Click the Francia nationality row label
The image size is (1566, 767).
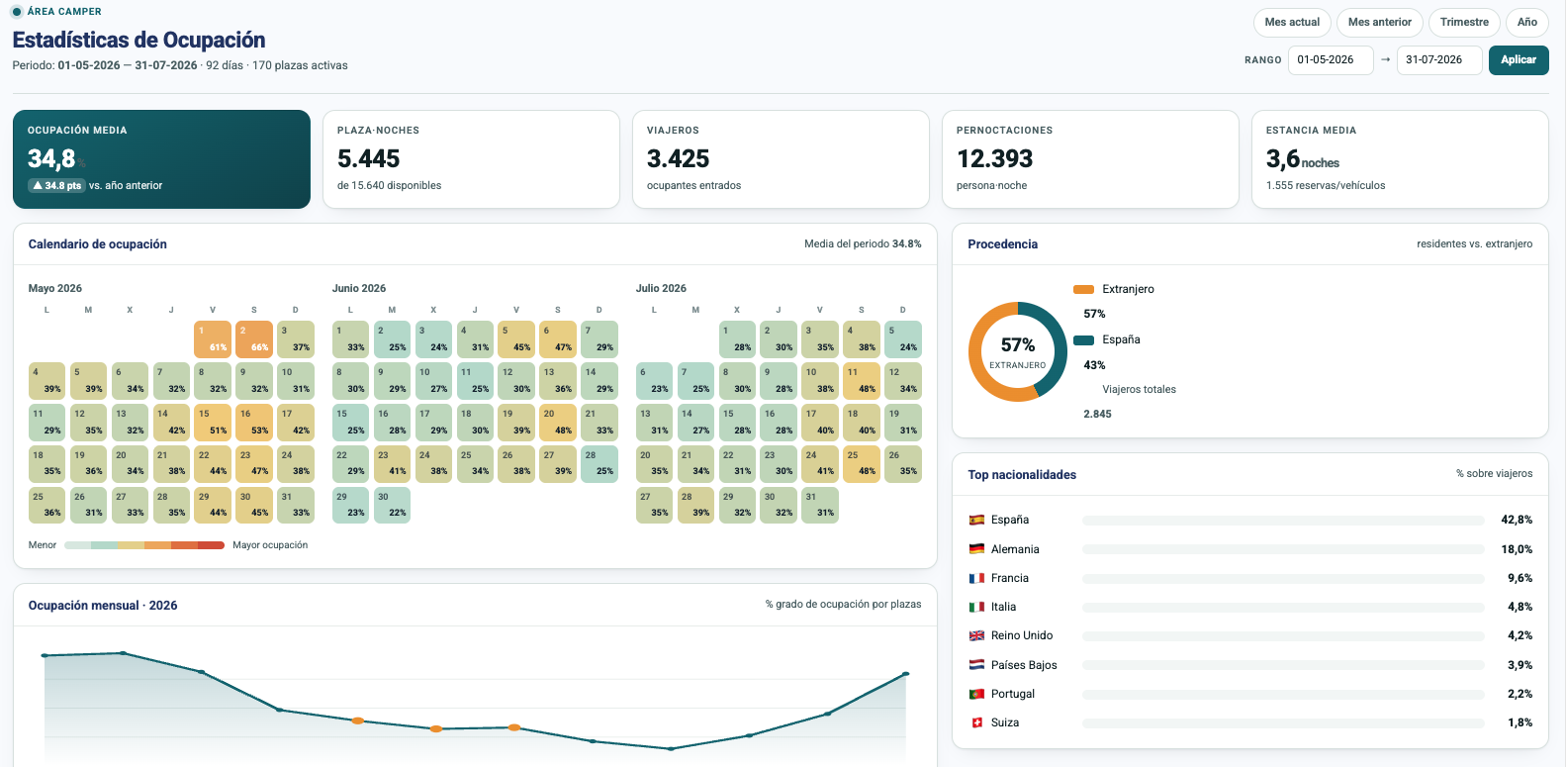[1010, 578]
